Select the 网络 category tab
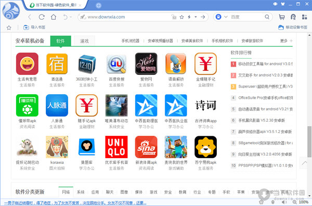 tap(66, 192)
